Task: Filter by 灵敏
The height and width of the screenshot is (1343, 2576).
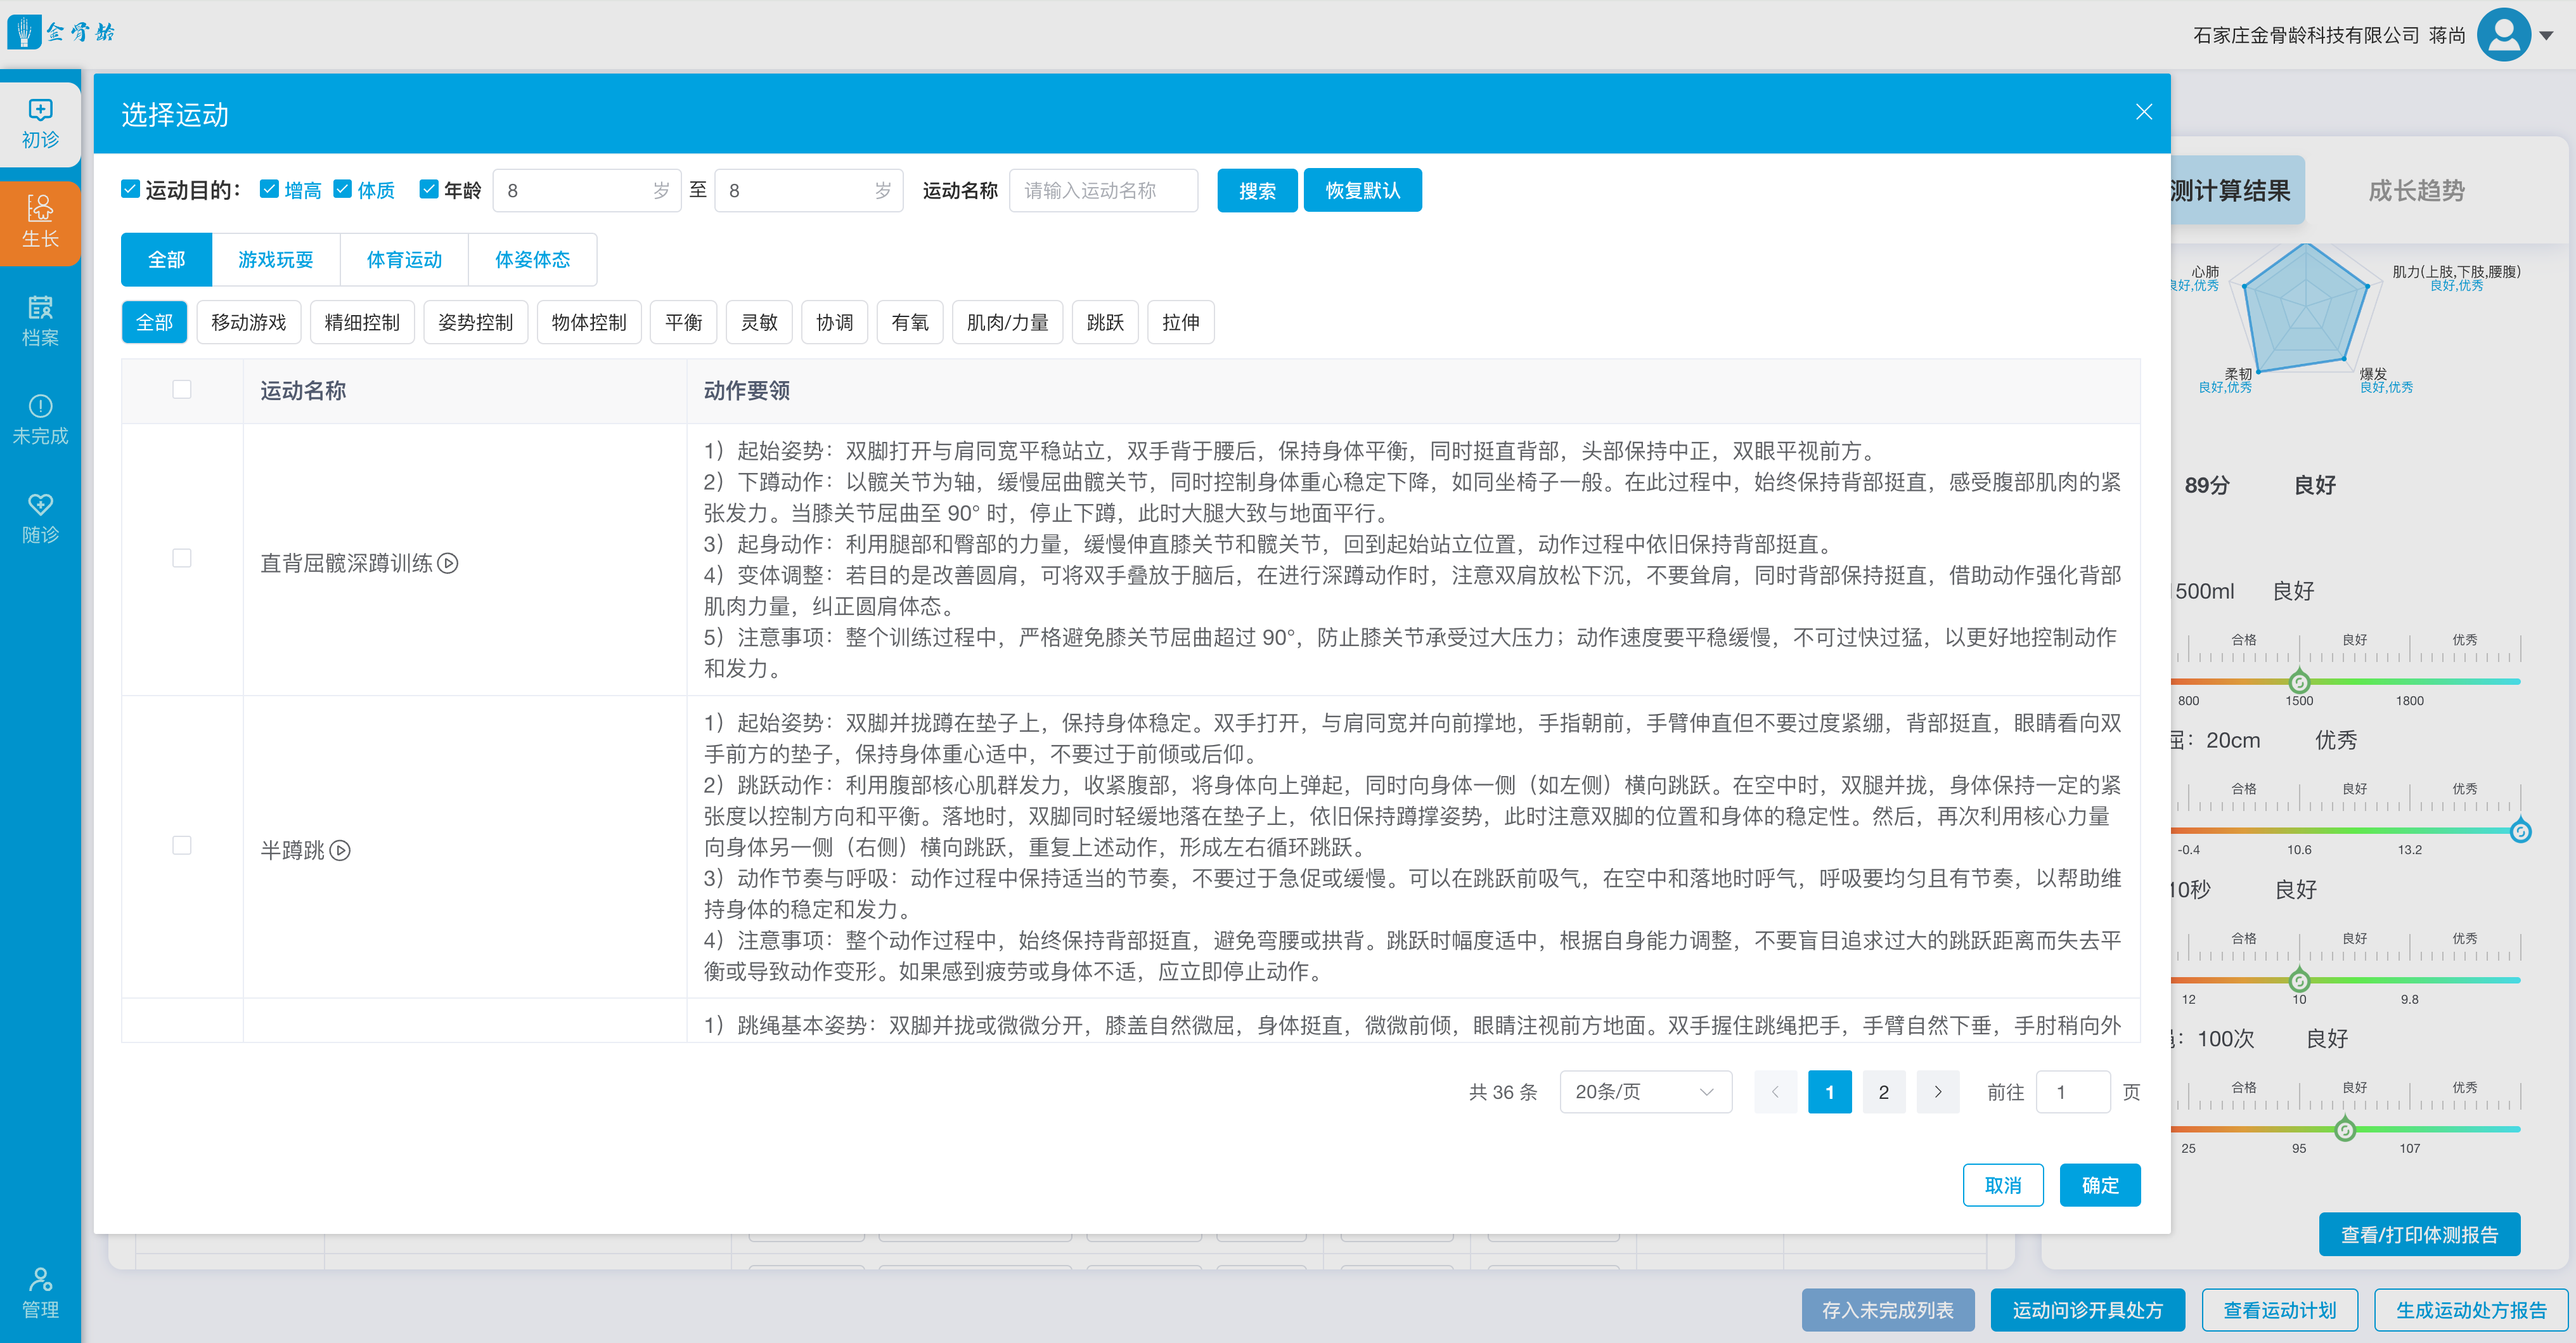Action: (x=759, y=322)
